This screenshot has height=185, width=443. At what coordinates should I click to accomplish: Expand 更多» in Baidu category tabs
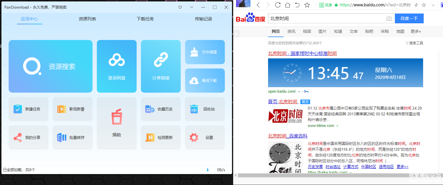416,31
